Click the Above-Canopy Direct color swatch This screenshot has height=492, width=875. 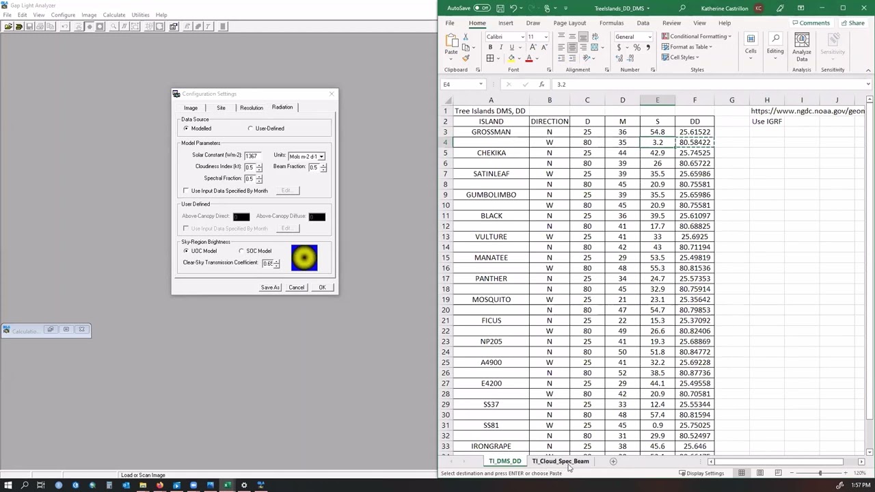pyautogui.click(x=241, y=217)
